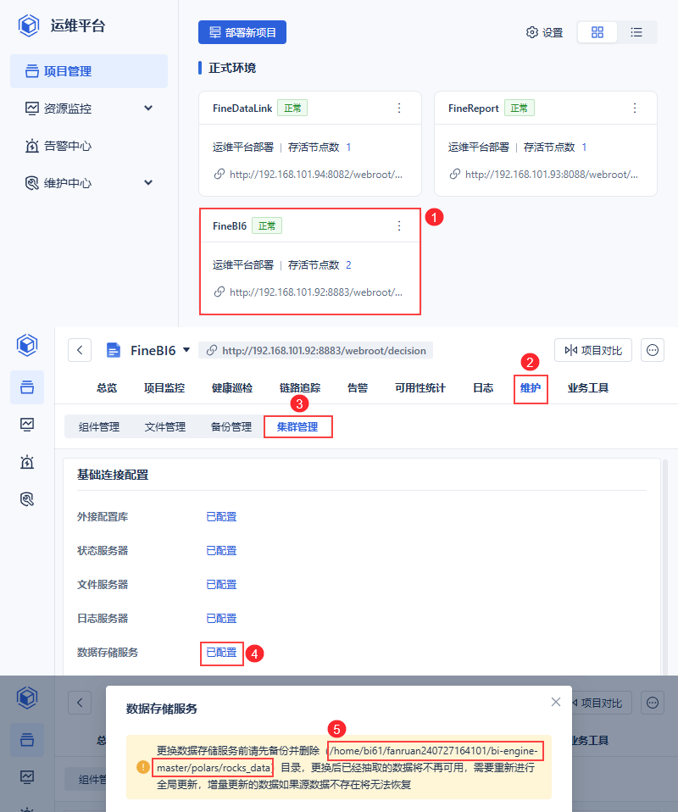Open the FineReport card three-dot menu
This screenshot has height=812, width=678.
coord(635,108)
